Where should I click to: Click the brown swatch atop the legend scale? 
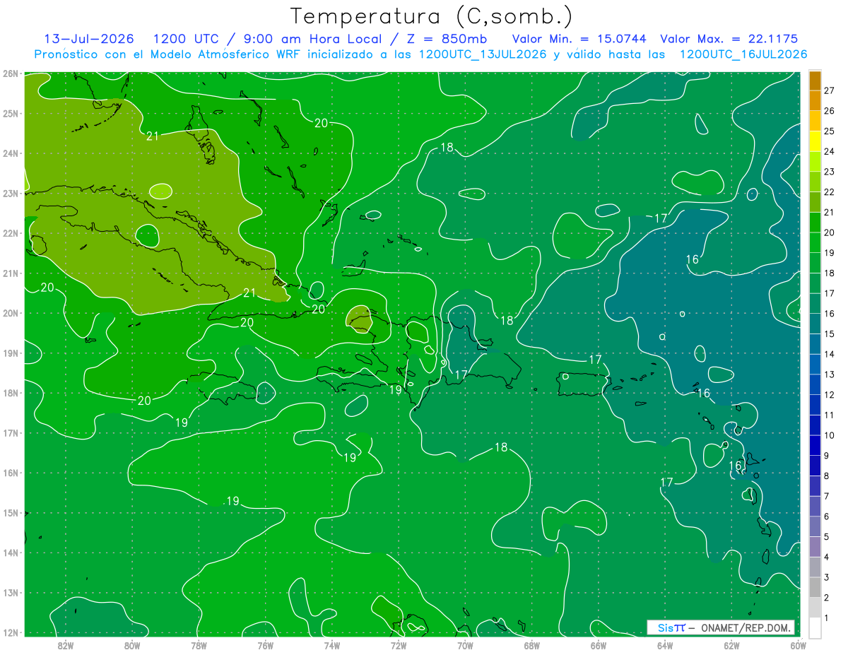tap(815, 81)
